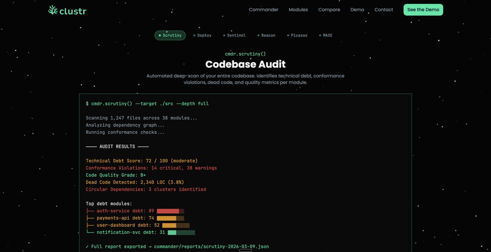Click the Codebase Audit heading
The image size is (491, 252).
pyautogui.click(x=245, y=64)
